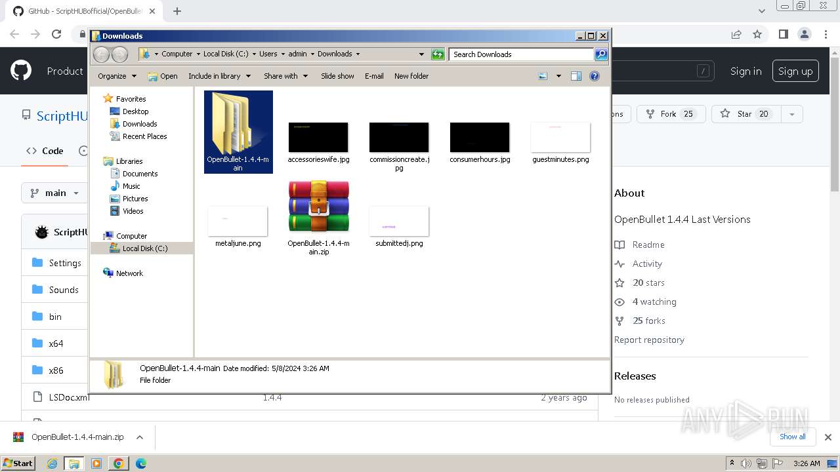Fork the repository on GitHub
The width and height of the screenshot is (840, 472).
pyautogui.click(x=671, y=114)
